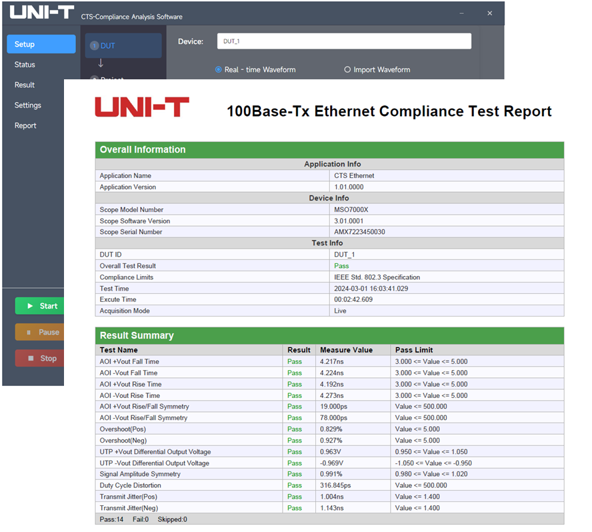The width and height of the screenshot is (592, 532).
Task: Open the Settings section
Action: click(27, 105)
